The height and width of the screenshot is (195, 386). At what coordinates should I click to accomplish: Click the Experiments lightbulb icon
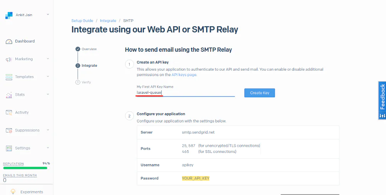point(13,192)
